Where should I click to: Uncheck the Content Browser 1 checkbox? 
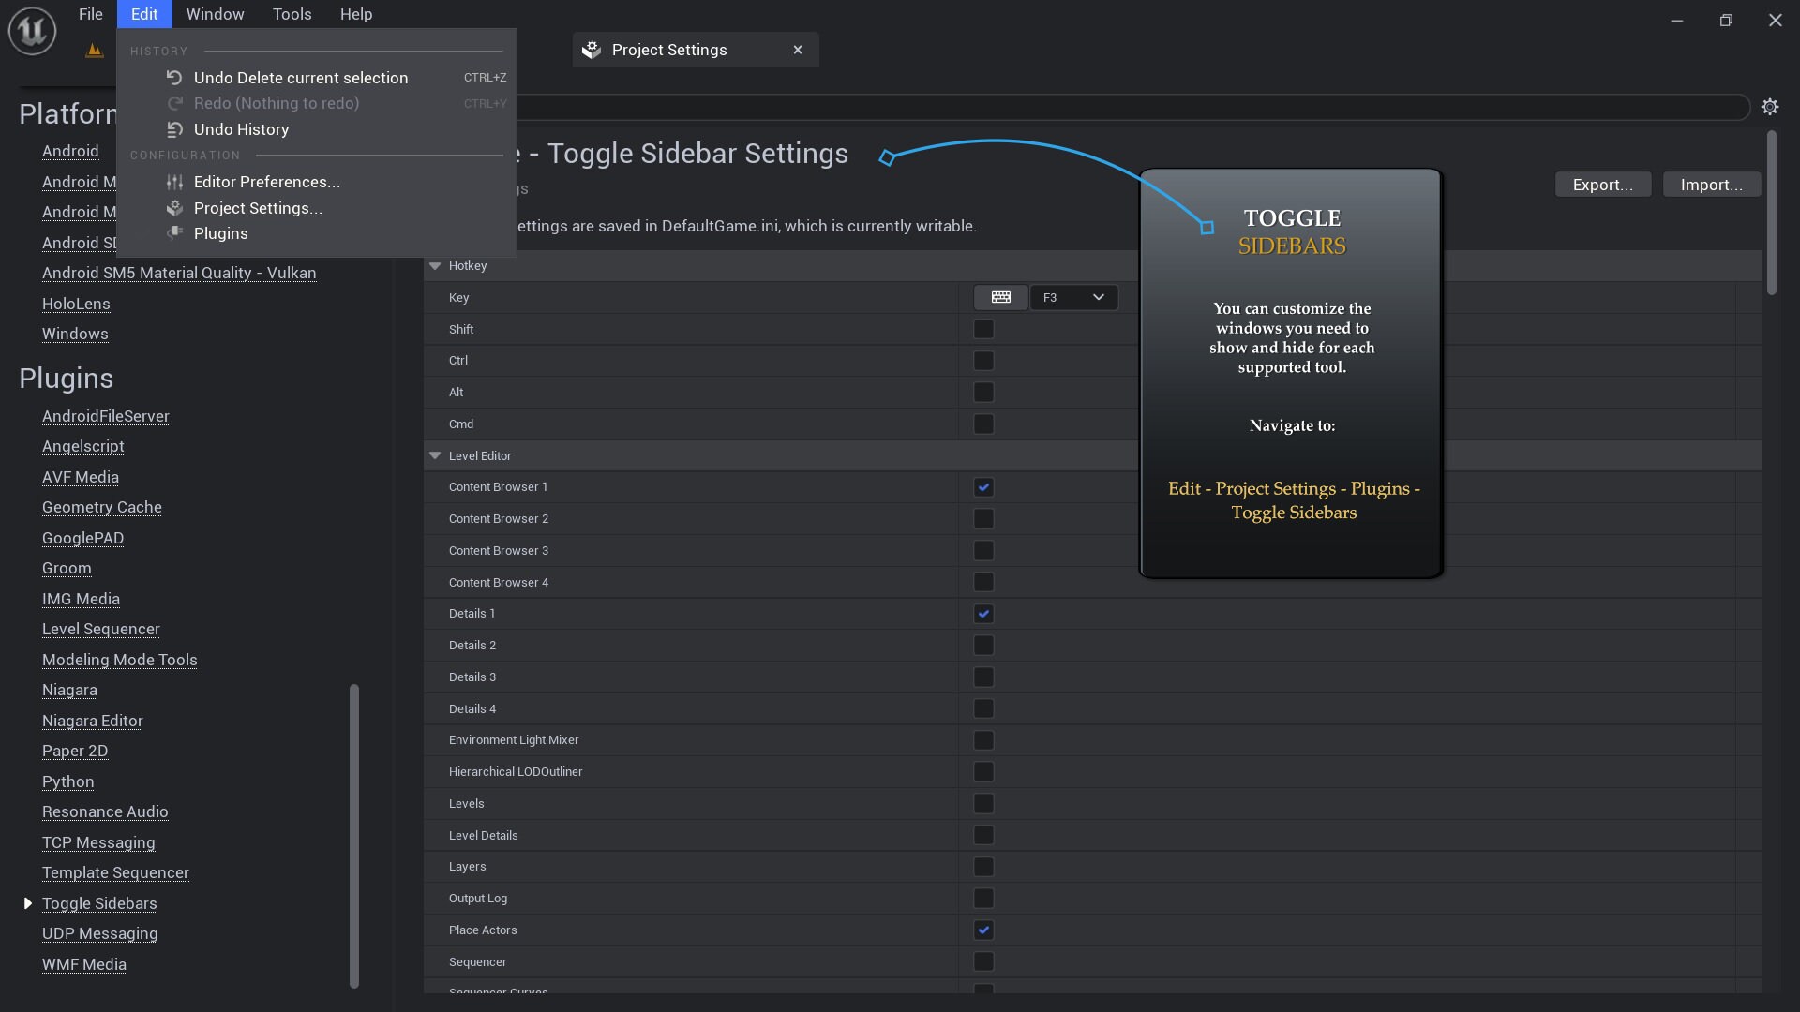983,487
